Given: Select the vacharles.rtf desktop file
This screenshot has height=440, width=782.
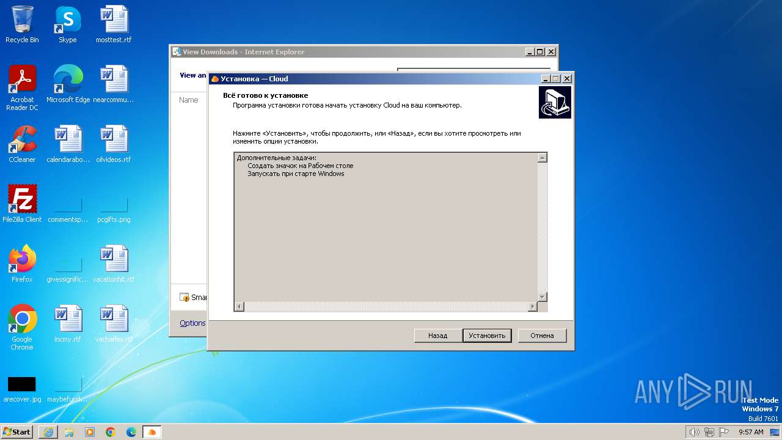Looking at the screenshot, I should [114, 324].
